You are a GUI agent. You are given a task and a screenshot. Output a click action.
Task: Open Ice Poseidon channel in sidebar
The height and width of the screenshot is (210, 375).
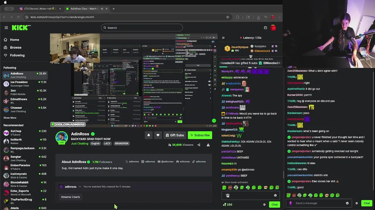click(25, 84)
